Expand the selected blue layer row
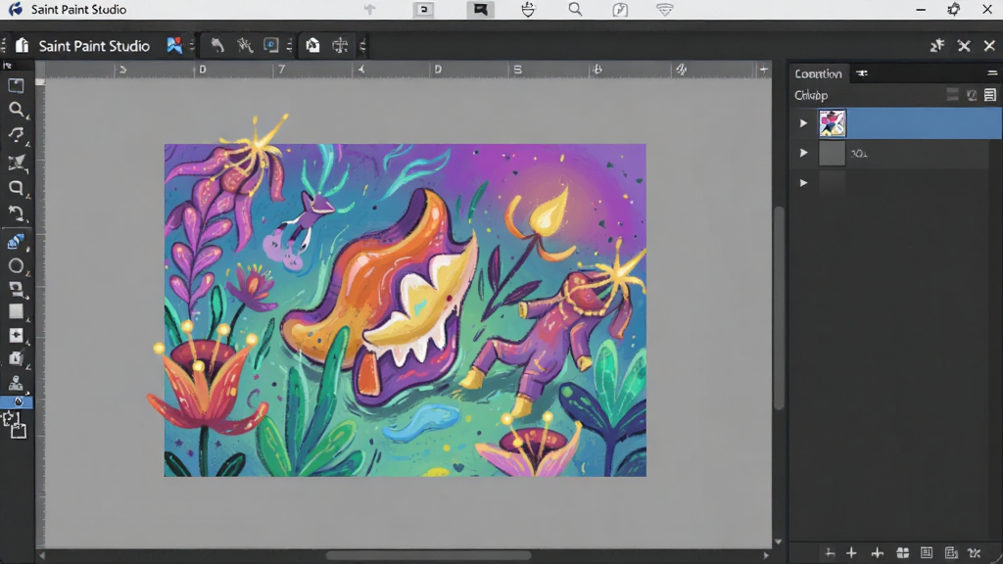Image resolution: width=1003 pixels, height=564 pixels. tap(803, 122)
